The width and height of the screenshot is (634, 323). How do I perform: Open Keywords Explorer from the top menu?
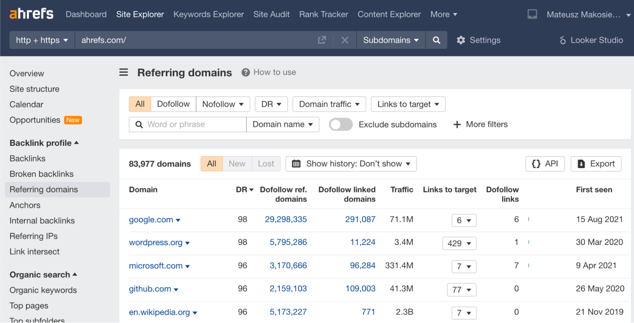[x=208, y=14]
